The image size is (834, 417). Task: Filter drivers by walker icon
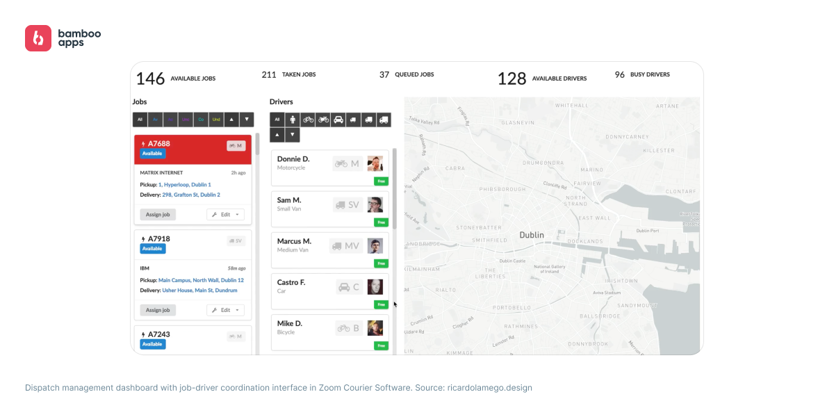(293, 120)
